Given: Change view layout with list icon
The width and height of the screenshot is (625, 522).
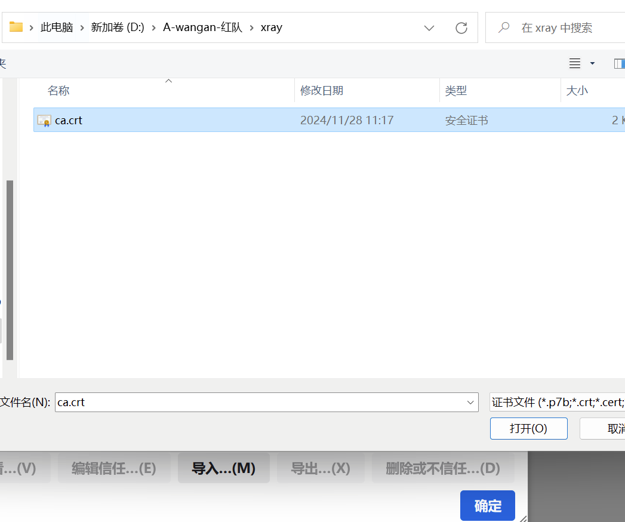Looking at the screenshot, I should (x=575, y=63).
